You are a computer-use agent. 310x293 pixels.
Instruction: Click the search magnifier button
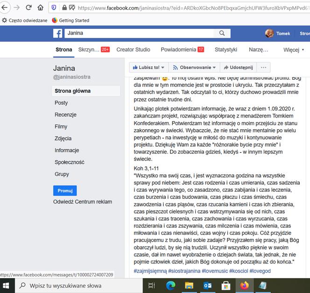(223, 34)
